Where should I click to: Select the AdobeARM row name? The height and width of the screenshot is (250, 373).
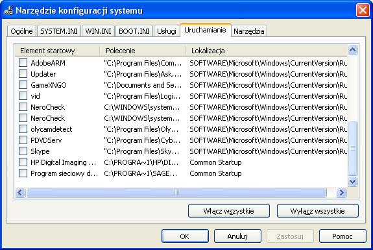48,63
